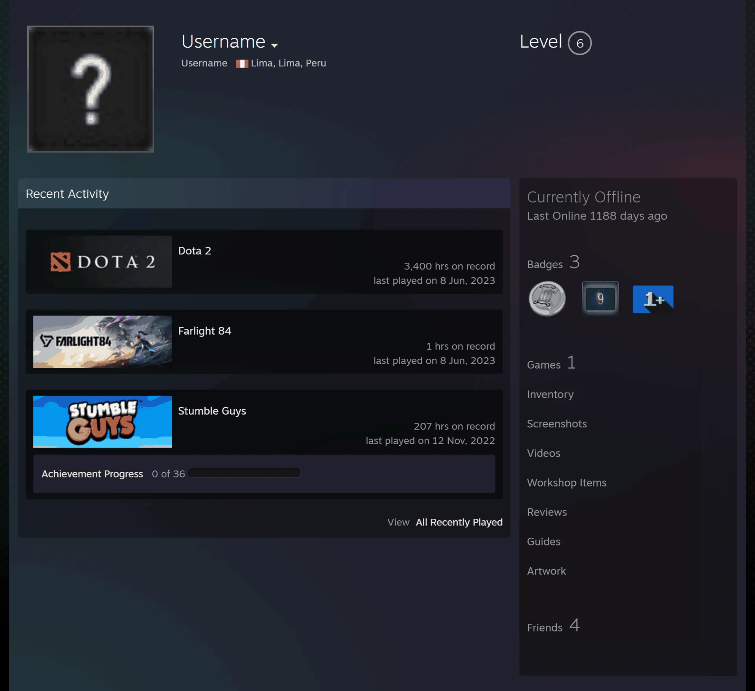Click the Peru flag icon
This screenshot has height=691, width=755.
[x=242, y=64]
